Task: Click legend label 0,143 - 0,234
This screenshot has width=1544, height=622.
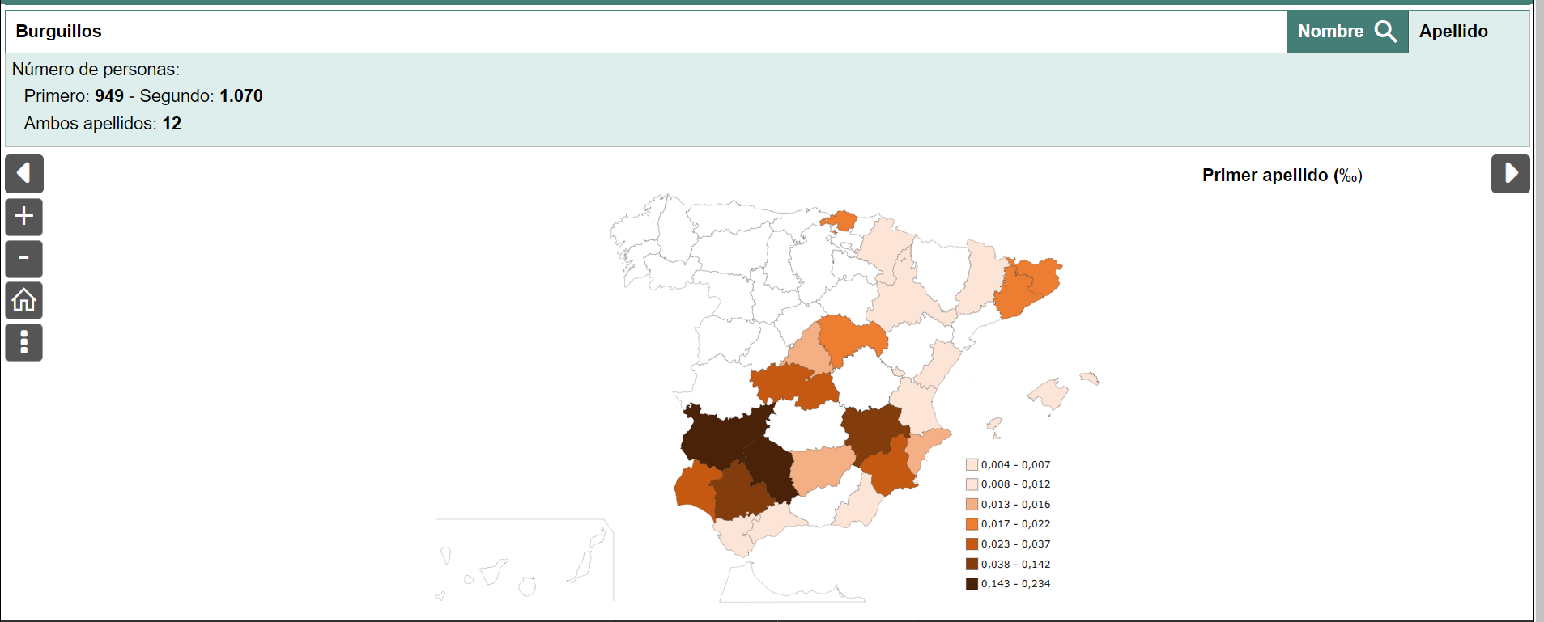Action: (1015, 584)
